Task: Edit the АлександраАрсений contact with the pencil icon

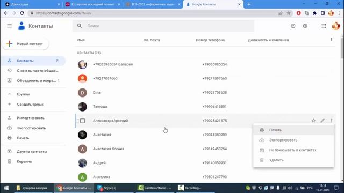Action: coord(322,121)
